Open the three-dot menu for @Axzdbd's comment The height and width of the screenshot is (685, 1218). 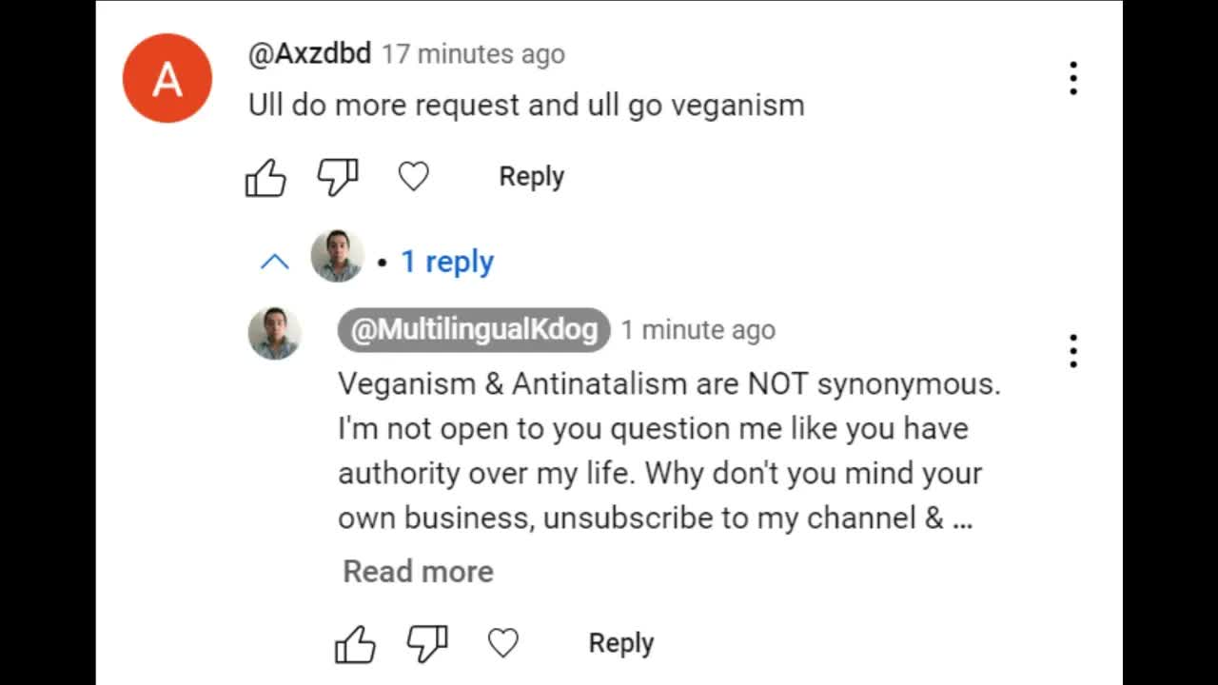[x=1072, y=78]
